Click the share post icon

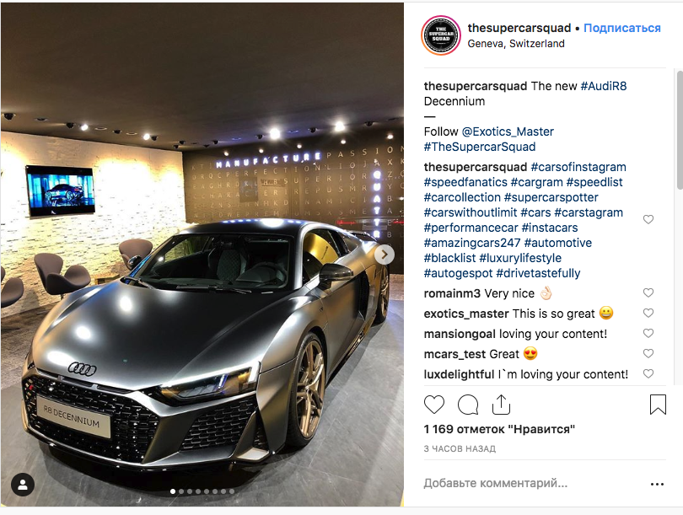tap(501, 405)
